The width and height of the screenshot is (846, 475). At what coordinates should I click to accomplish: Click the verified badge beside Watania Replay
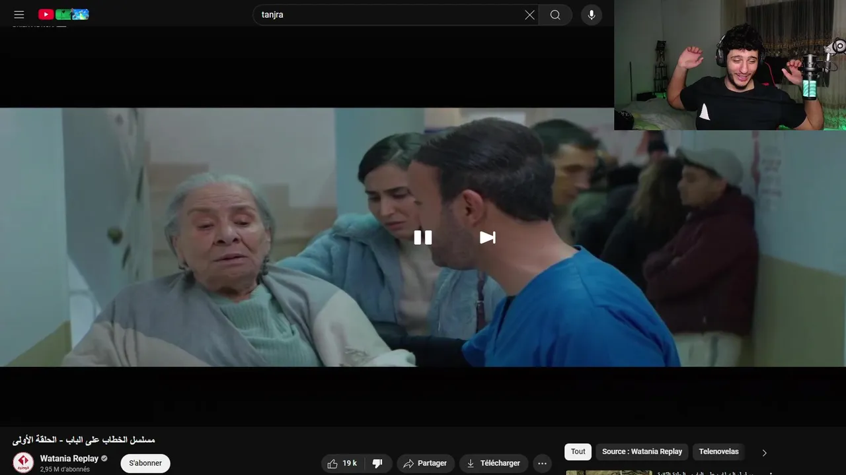(x=104, y=459)
